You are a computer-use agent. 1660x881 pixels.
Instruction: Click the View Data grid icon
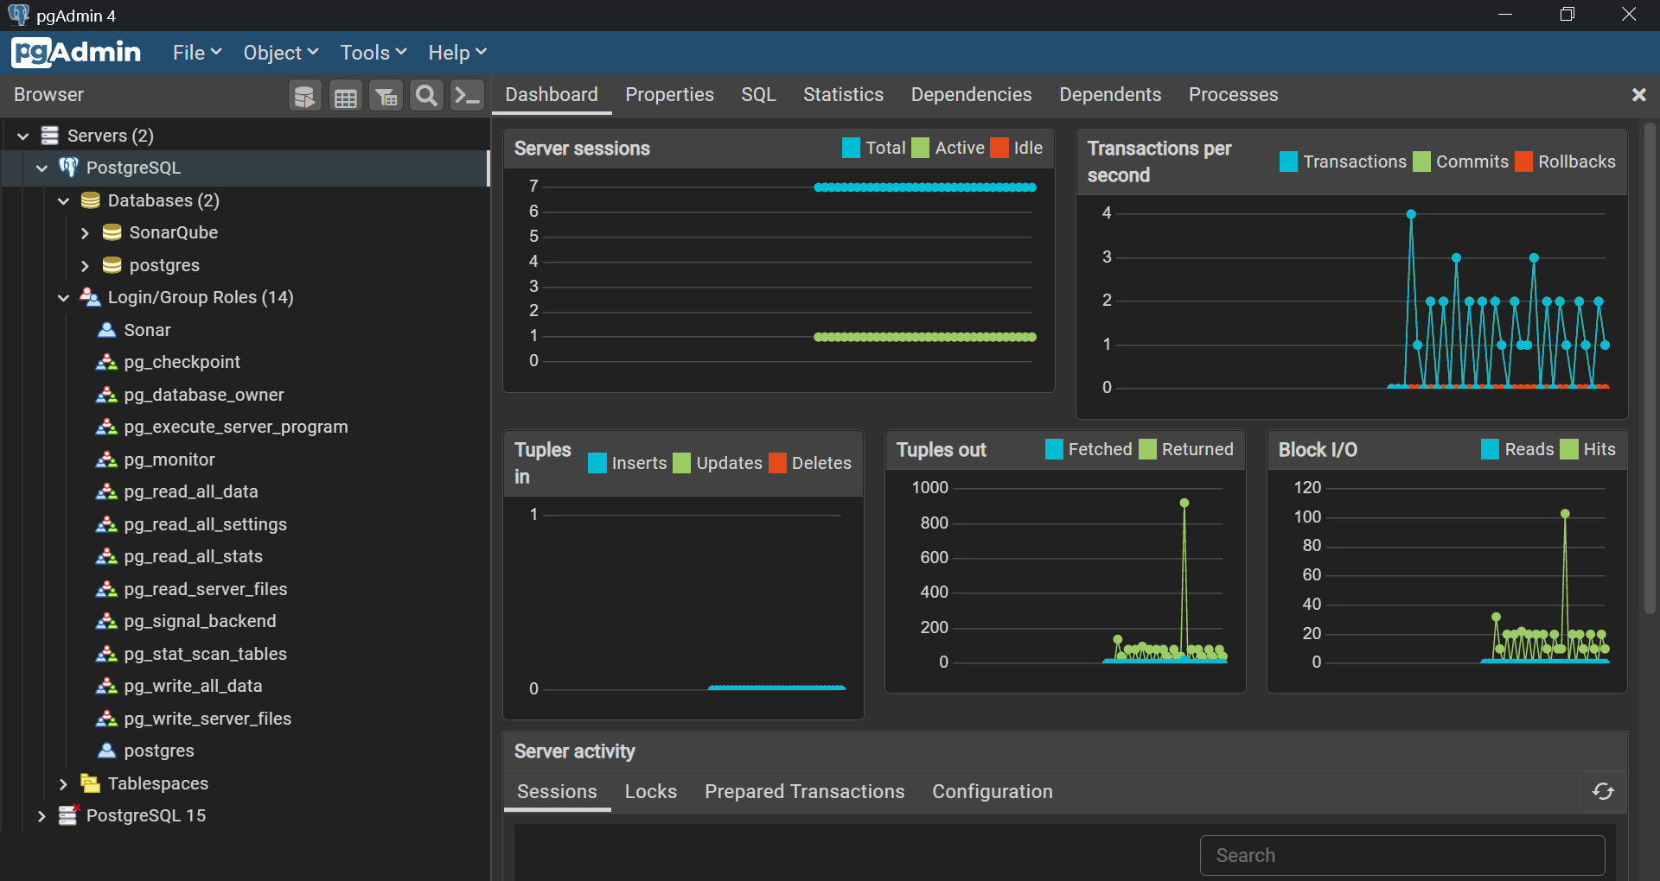click(x=346, y=96)
